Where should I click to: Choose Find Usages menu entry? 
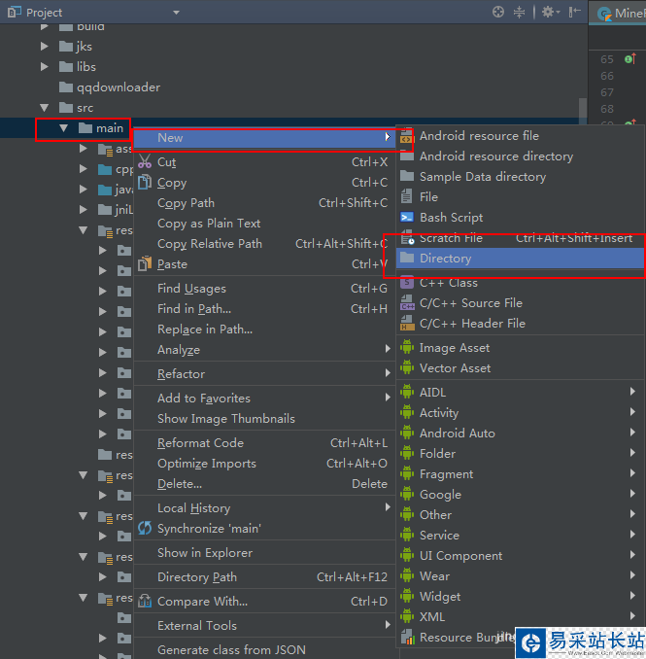point(264,289)
